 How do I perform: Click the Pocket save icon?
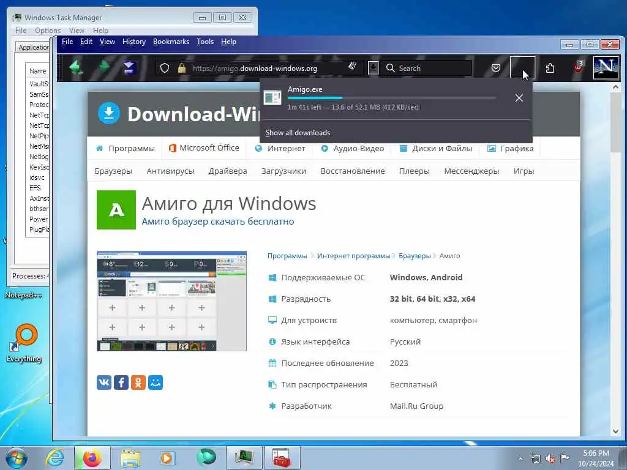pos(496,68)
